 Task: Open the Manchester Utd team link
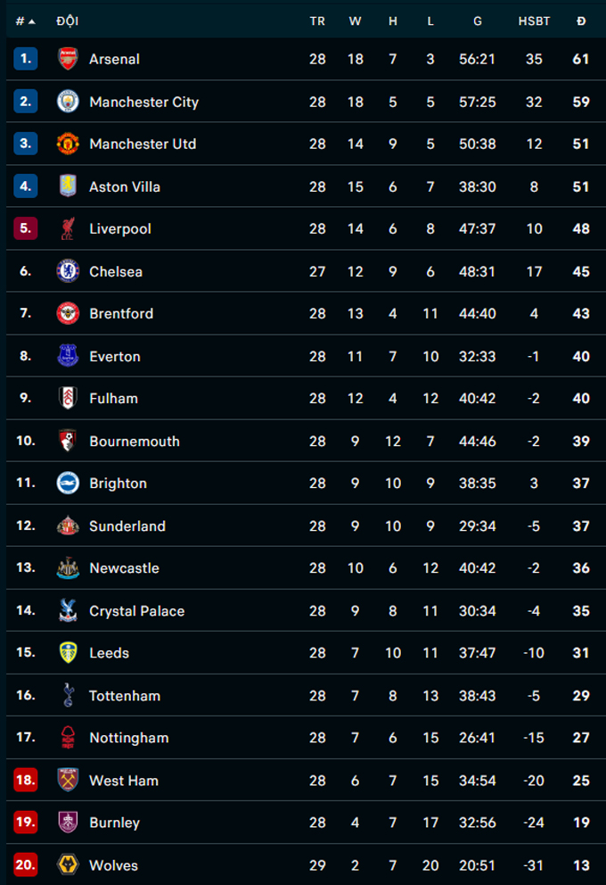coord(143,144)
